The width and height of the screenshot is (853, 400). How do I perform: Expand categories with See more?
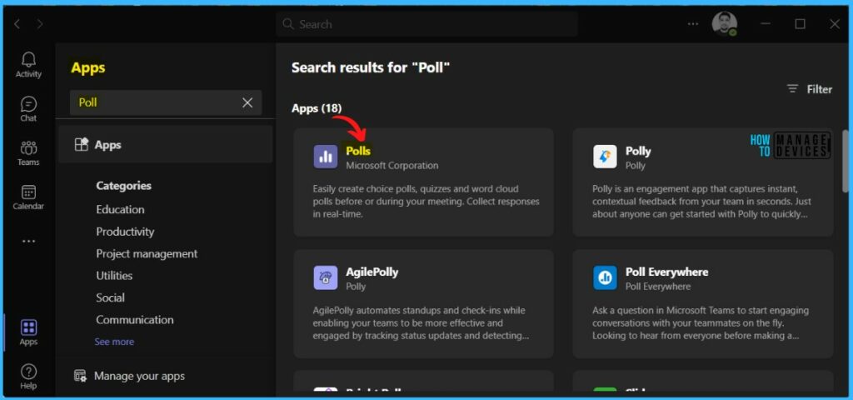[114, 342]
